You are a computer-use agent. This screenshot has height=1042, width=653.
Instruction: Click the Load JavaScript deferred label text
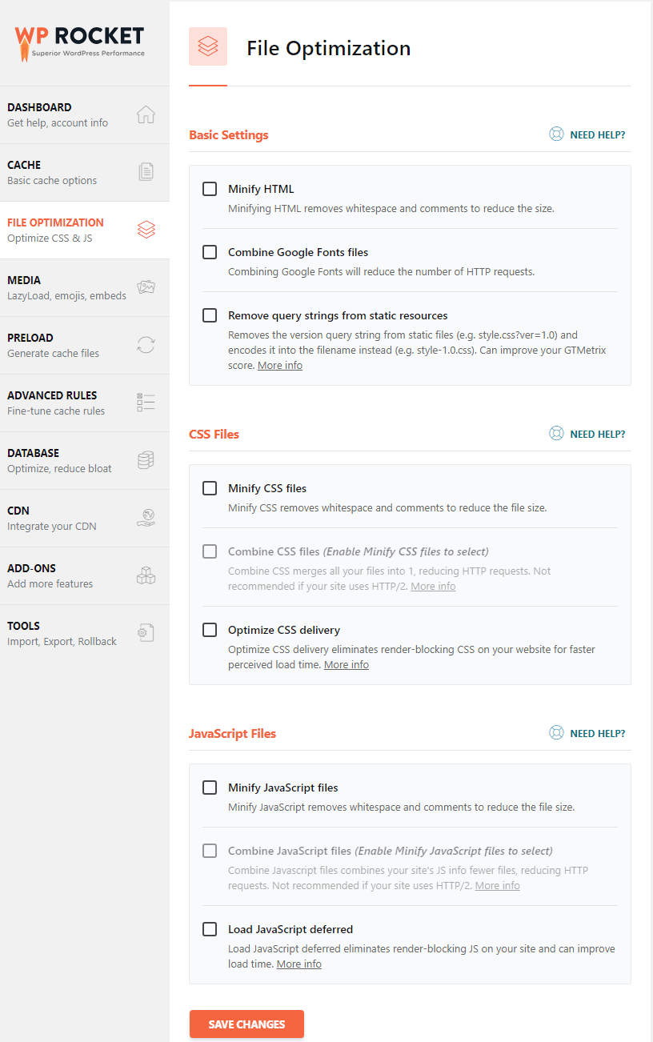(x=290, y=930)
